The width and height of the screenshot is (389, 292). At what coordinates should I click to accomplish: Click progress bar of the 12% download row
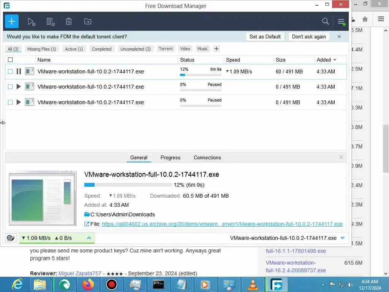point(201,75)
